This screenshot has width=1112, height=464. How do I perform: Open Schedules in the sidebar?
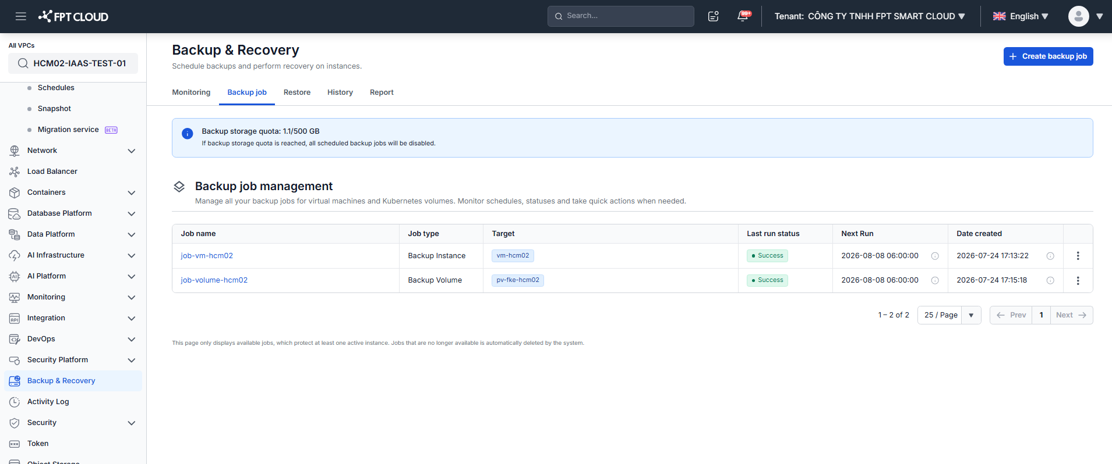coord(56,88)
